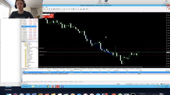Viewport: 170px width, 95px height.
Task: Select the H4 timeframe button
Action: 57,11
